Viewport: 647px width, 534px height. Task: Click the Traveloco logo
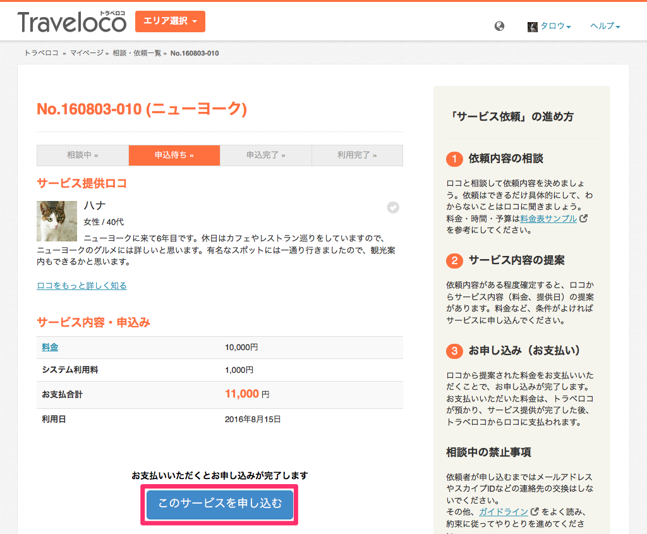(72, 22)
